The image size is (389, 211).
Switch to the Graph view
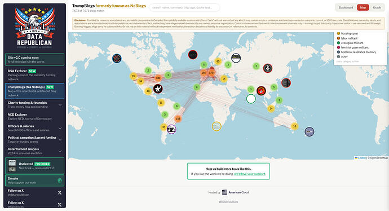[377, 7]
